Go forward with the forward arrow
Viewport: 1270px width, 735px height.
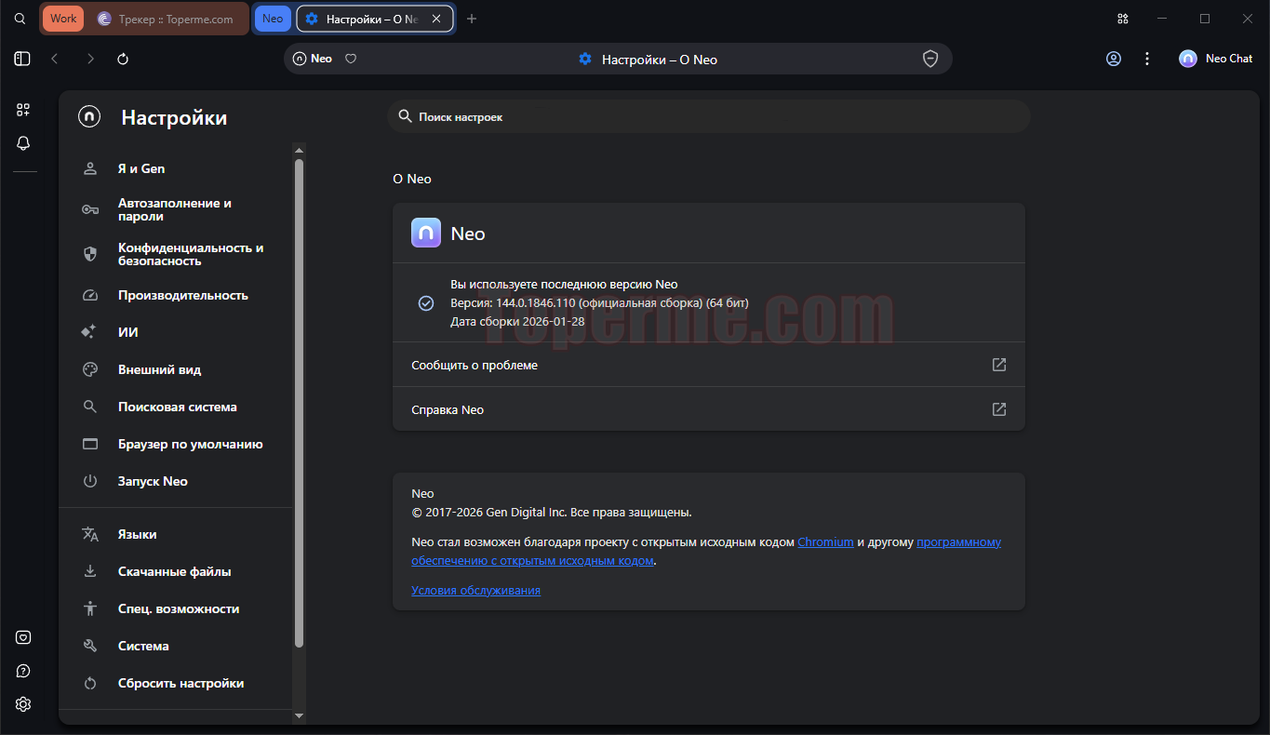(x=90, y=59)
